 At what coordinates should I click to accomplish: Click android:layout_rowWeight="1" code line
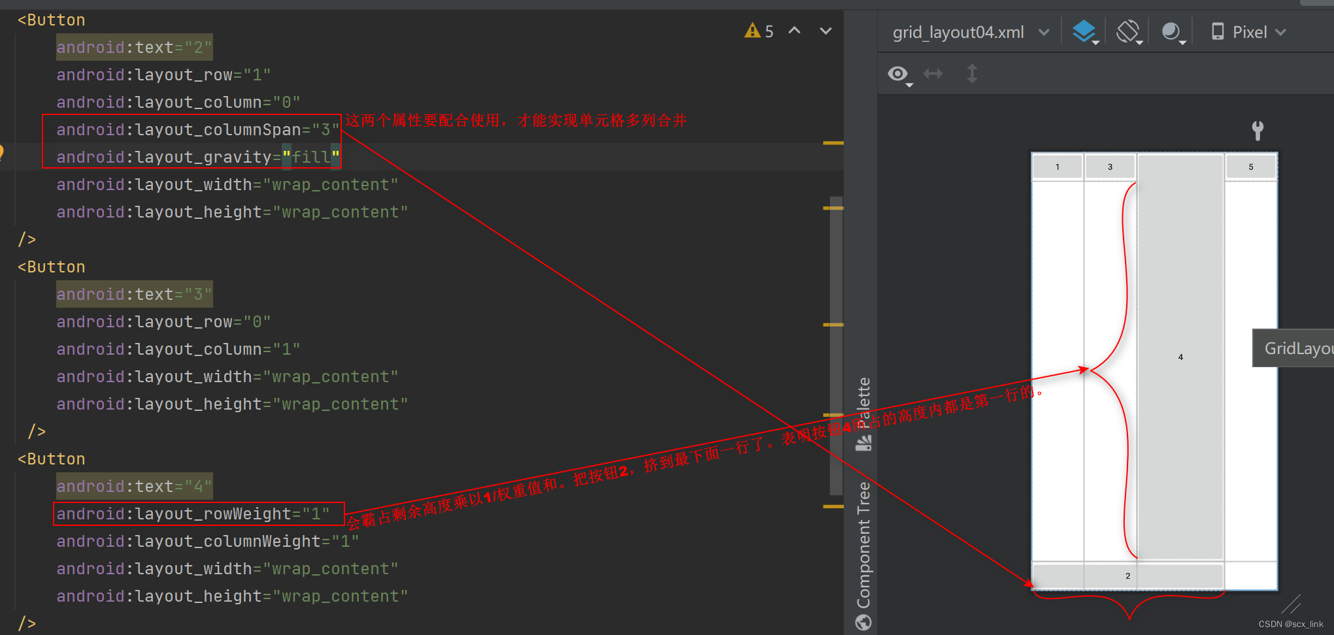click(x=193, y=514)
